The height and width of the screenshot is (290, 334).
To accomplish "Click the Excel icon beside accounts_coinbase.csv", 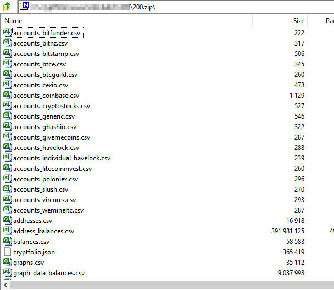I will pos(8,96).
